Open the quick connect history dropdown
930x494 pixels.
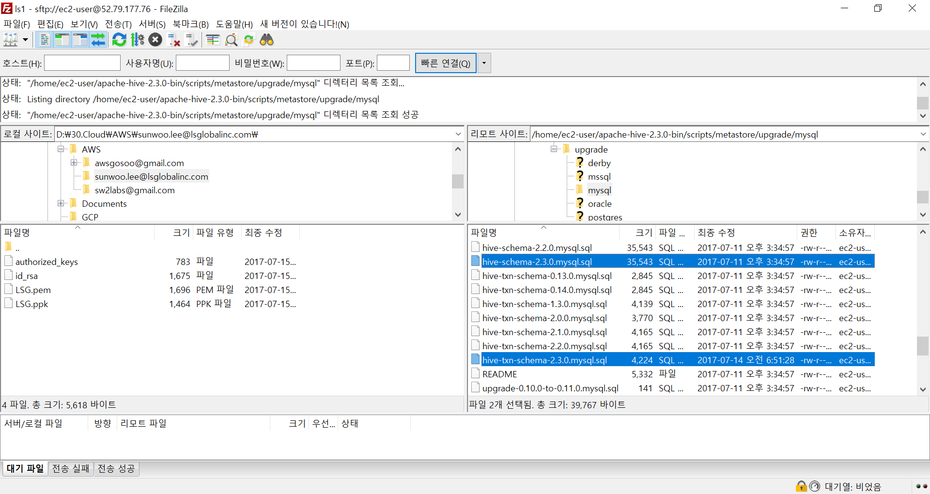tap(484, 63)
